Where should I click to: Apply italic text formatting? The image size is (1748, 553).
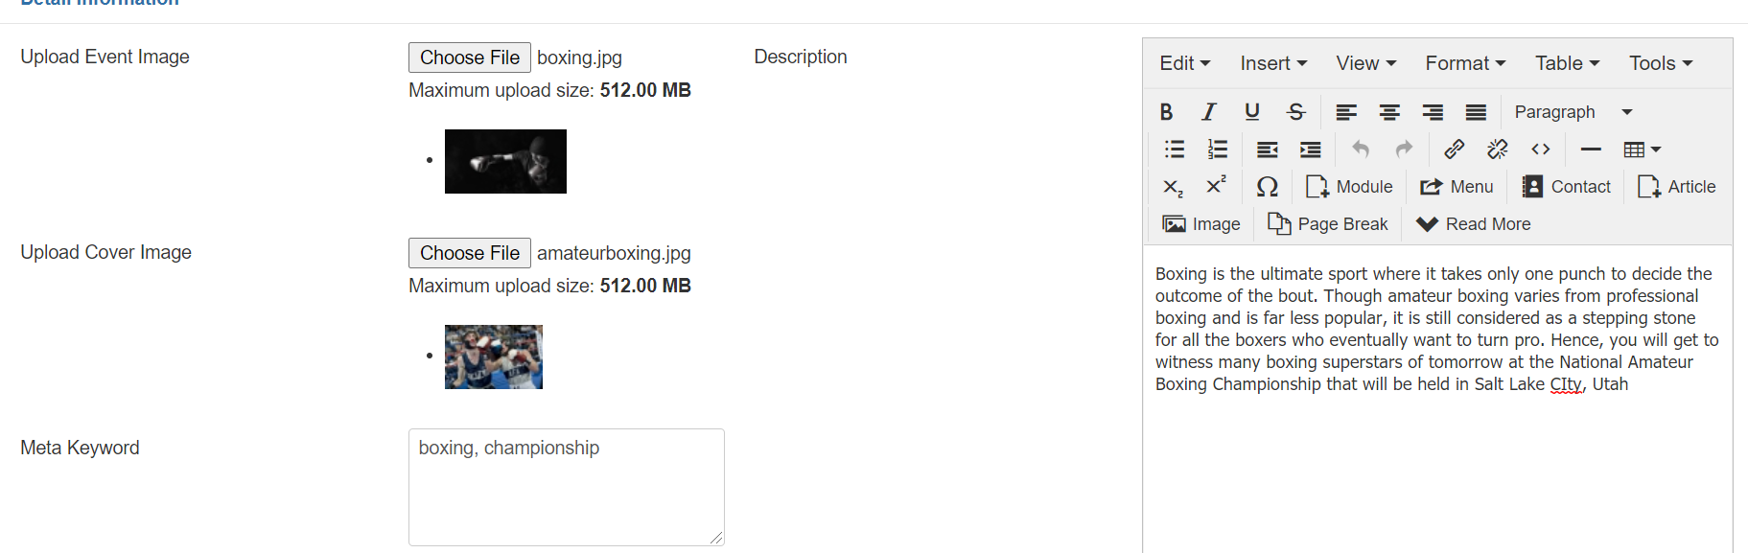(x=1209, y=112)
